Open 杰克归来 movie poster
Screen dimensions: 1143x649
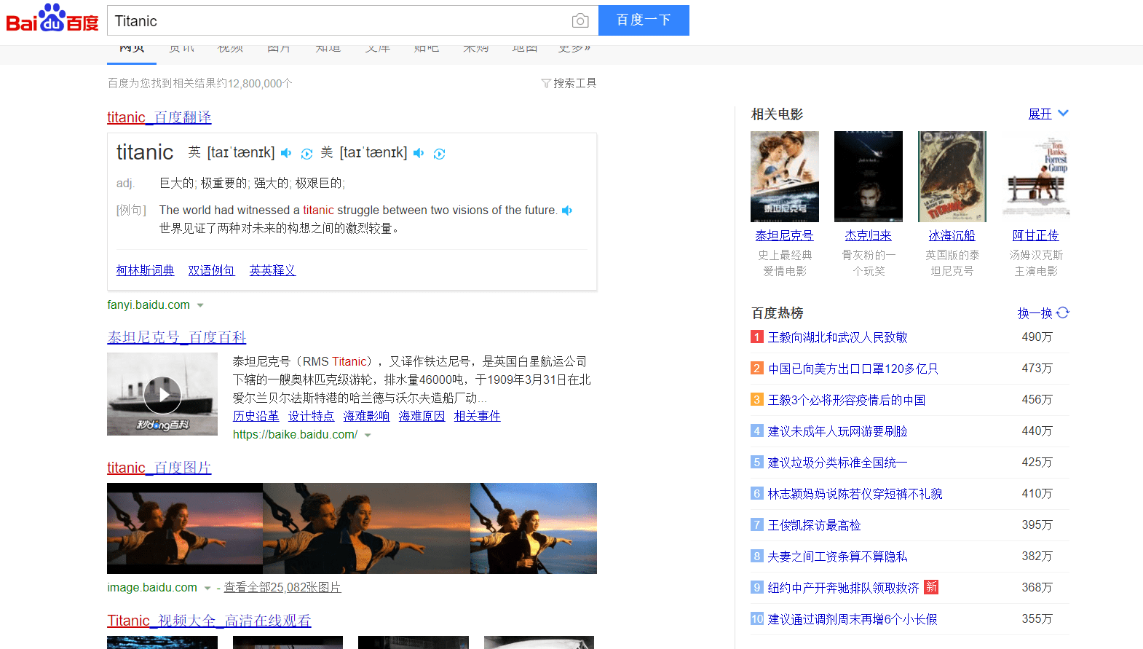pos(869,176)
